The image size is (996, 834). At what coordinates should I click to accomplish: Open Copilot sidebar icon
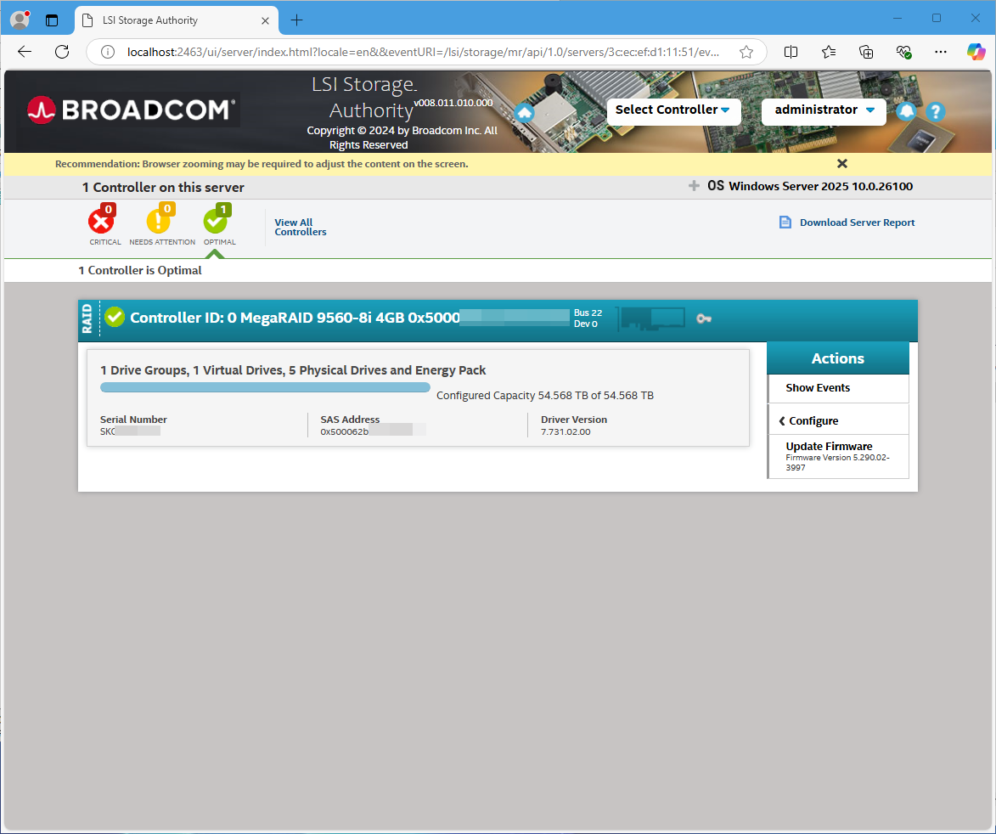coord(976,52)
